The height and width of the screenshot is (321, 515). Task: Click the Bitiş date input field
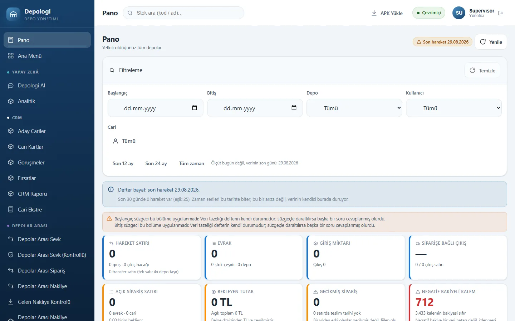point(255,108)
